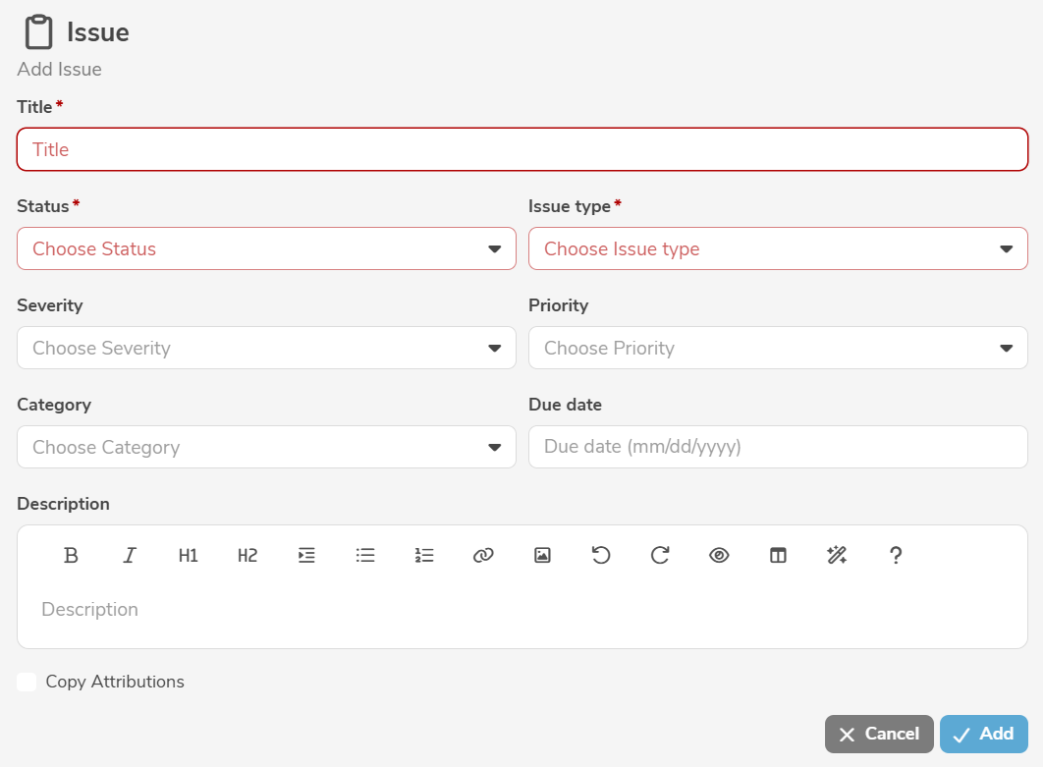Insert an image into the description
Viewport: 1043px width, 767px height.
point(541,555)
